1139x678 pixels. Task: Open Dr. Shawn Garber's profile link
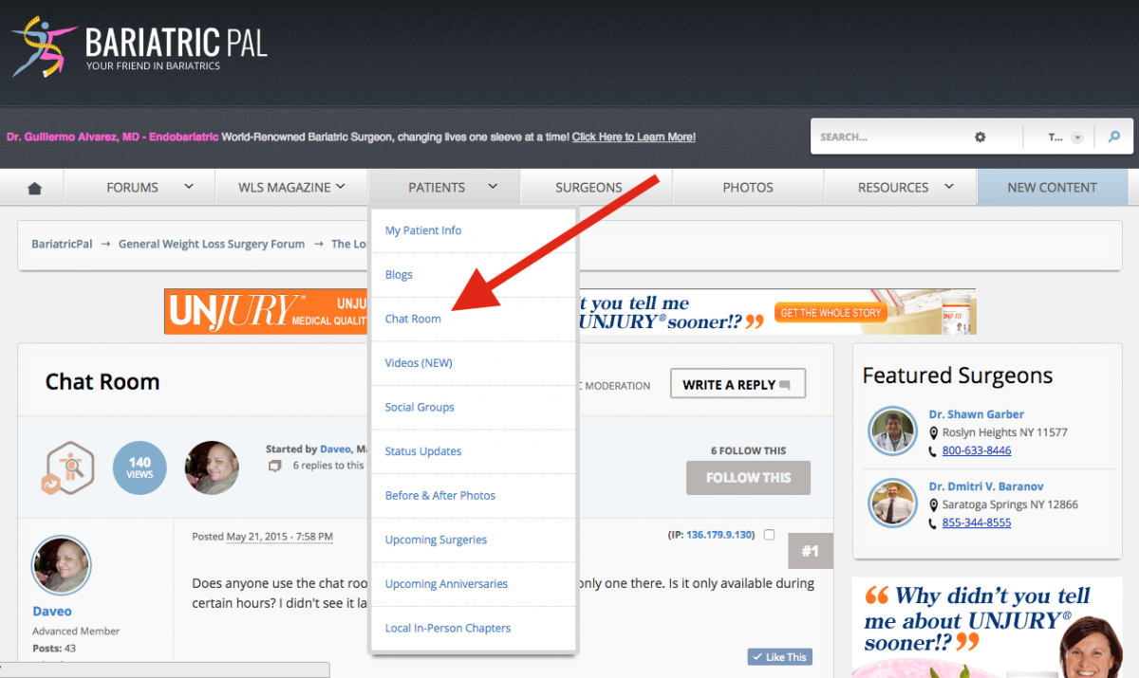[977, 414]
